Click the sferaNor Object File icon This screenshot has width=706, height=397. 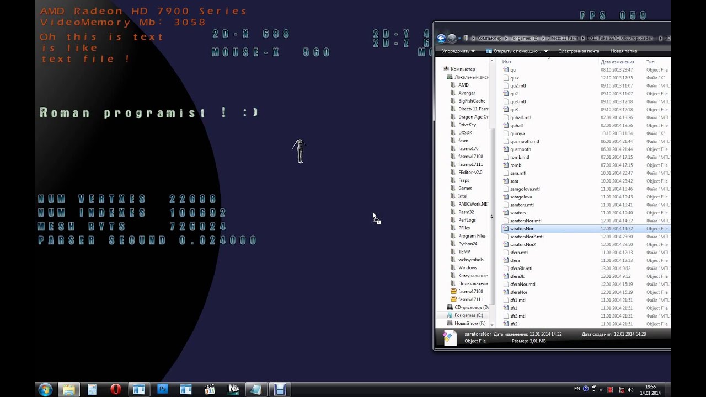[506, 292]
